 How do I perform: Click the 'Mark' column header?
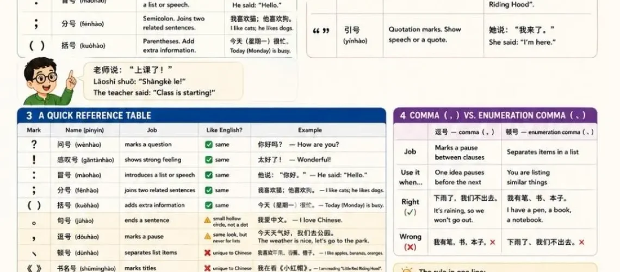pyautogui.click(x=34, y=130)
